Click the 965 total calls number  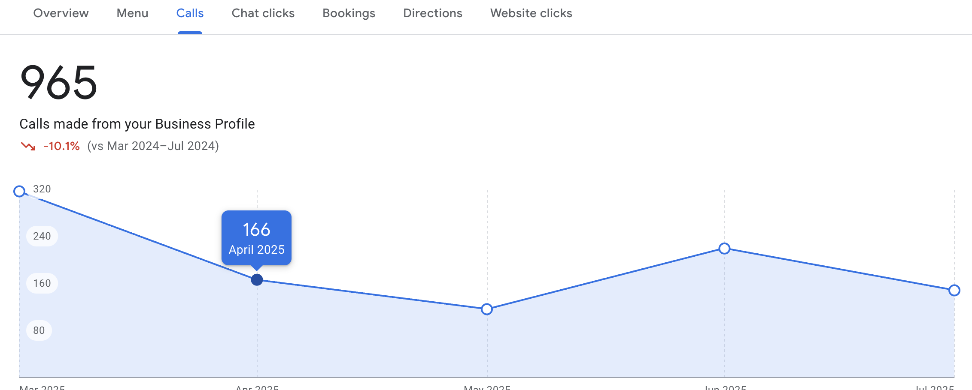[59, 82]
